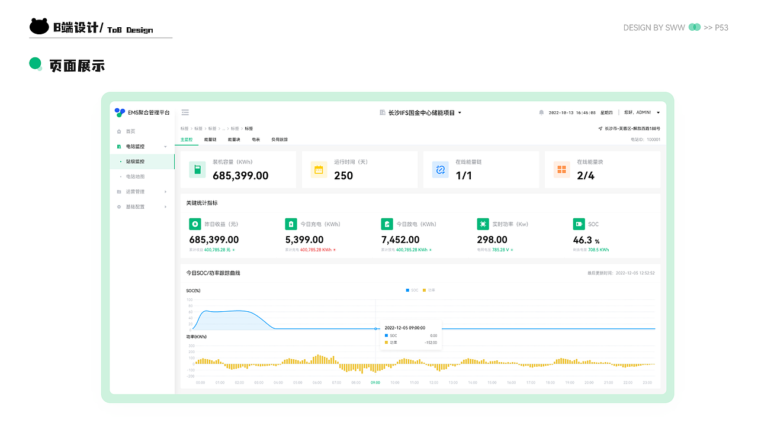
Task: Click the 09:00 marker on chart axis
Action: 375,383
